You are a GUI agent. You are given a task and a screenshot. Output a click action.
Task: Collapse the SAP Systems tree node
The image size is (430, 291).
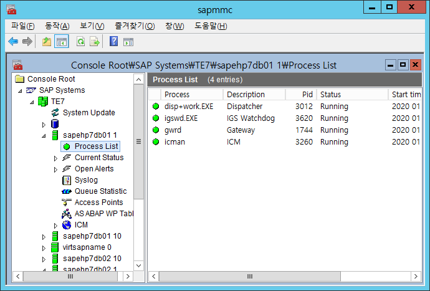(20, 91)
